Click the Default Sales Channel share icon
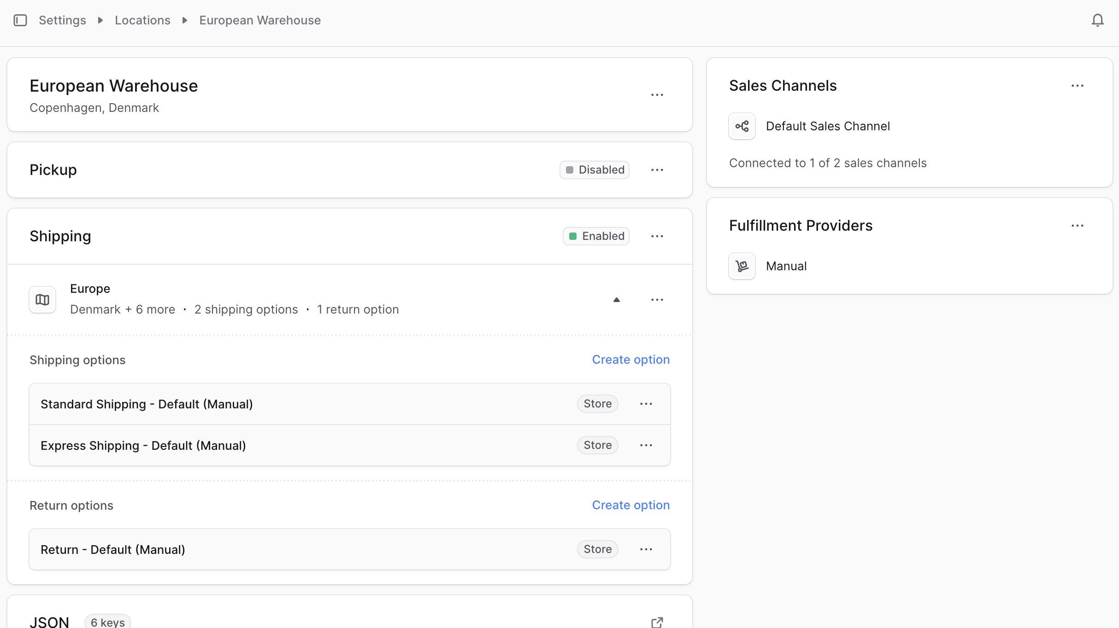The height and width of the screenshot is (628, 1119). click(x=742, y=126)
